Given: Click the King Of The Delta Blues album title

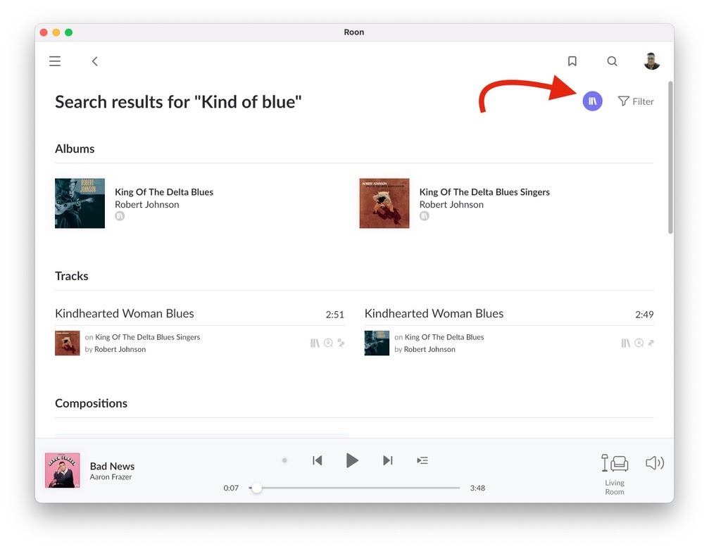Looking at the screenshot, I should [164, 192].
